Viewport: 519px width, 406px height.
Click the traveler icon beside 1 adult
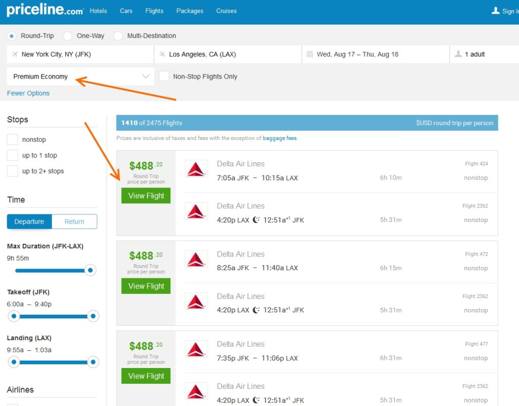coord(459,54)
